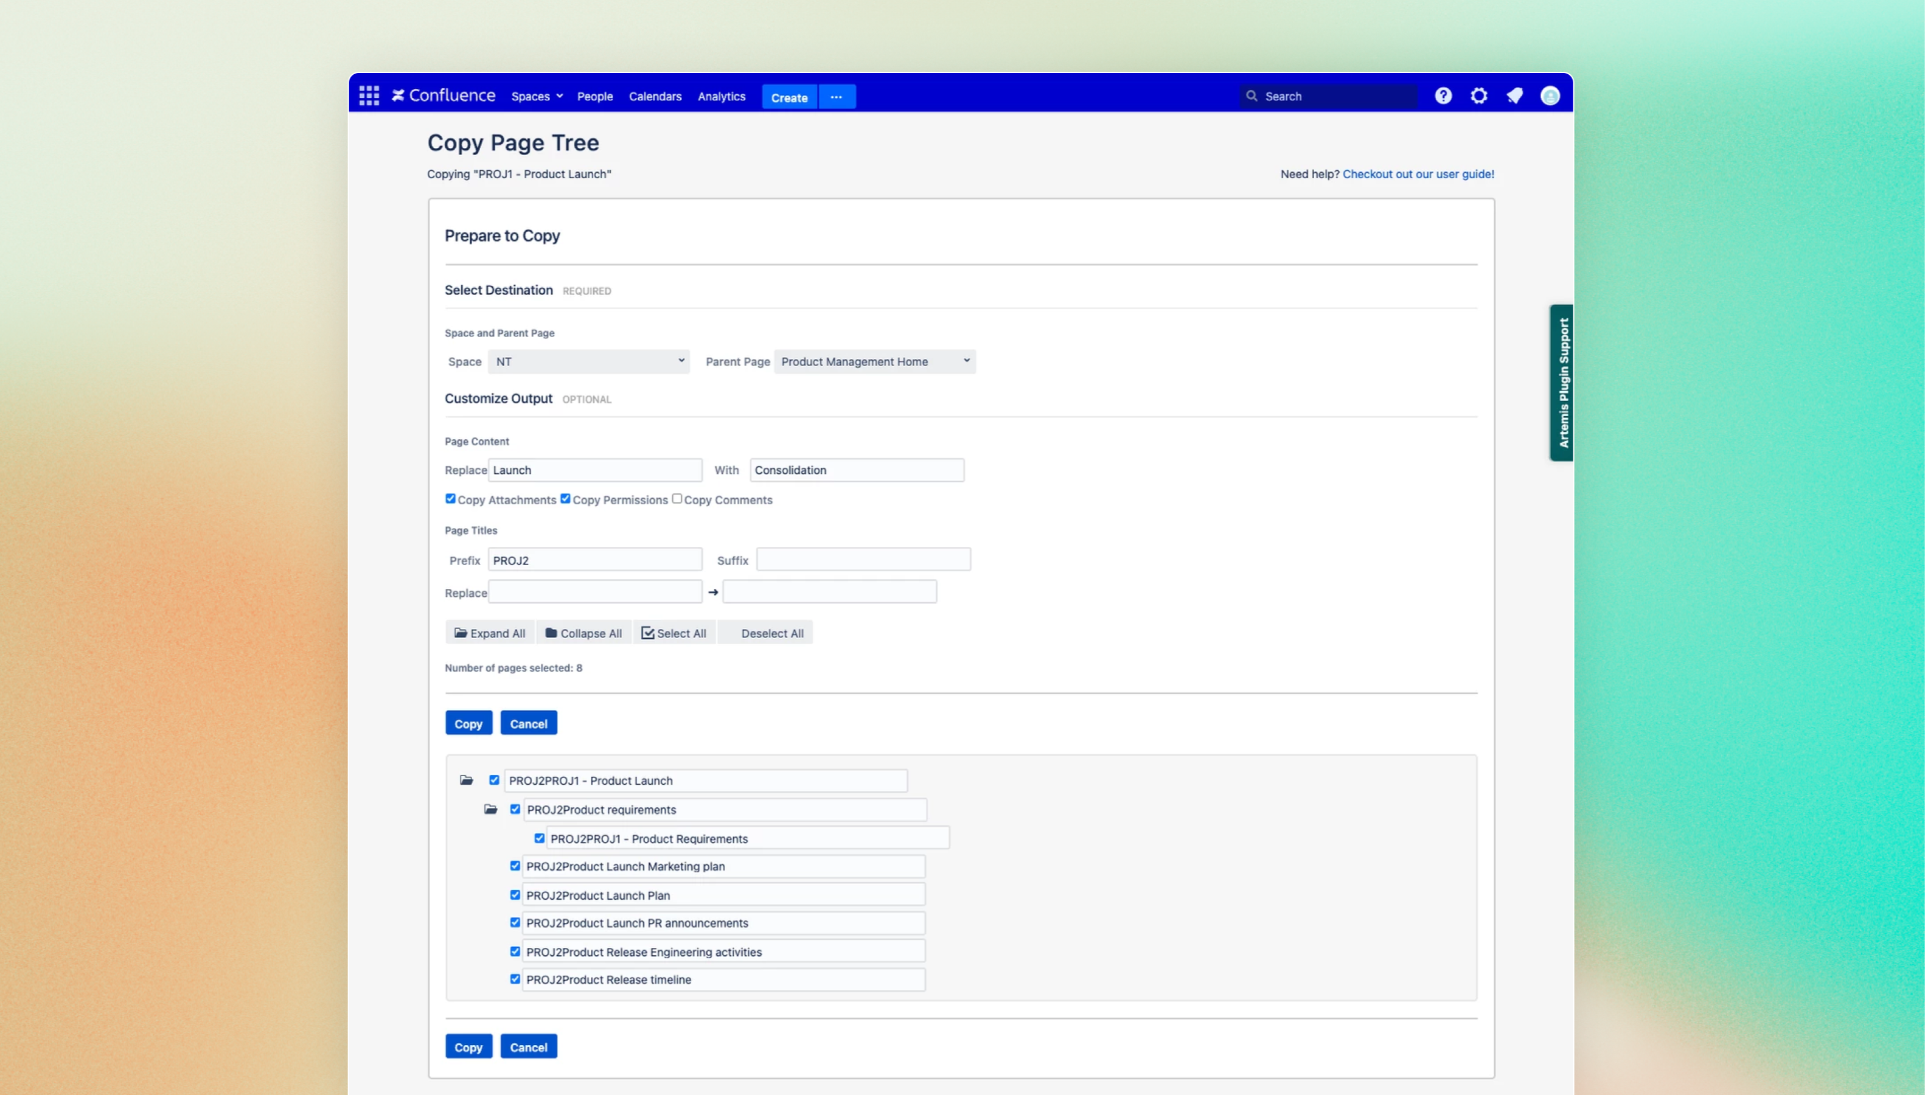
Task: Go to Analytics in top navigation
Action: tap(720, 96)
